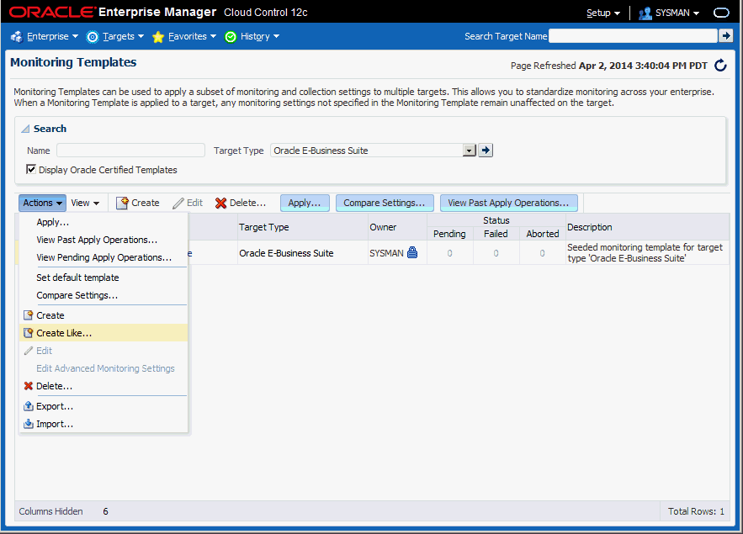Click the Create toolbar button label
The image size is (743, 534).
coord(145,203)
